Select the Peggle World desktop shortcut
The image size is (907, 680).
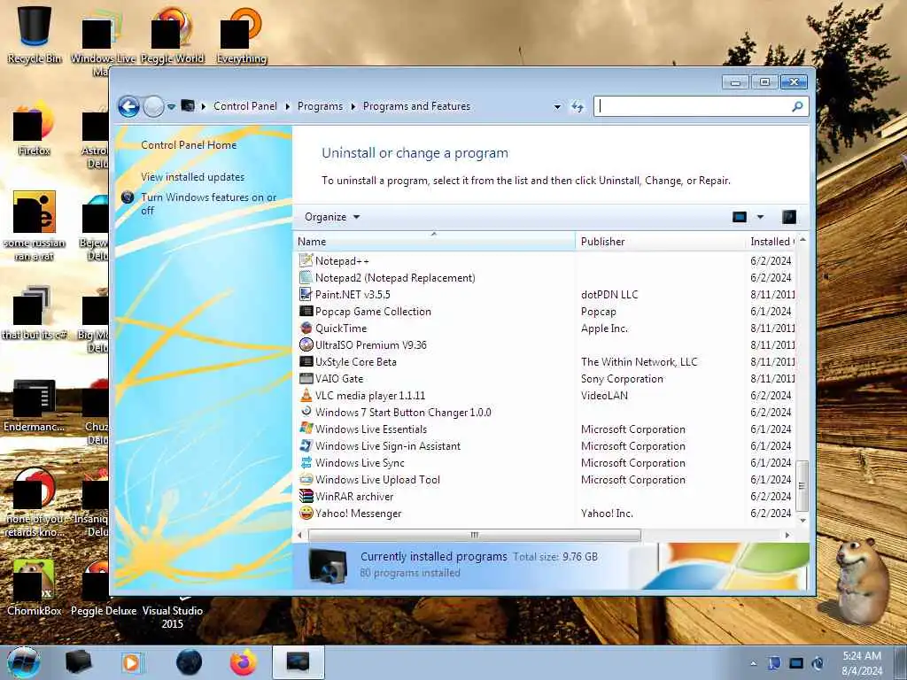173,35
